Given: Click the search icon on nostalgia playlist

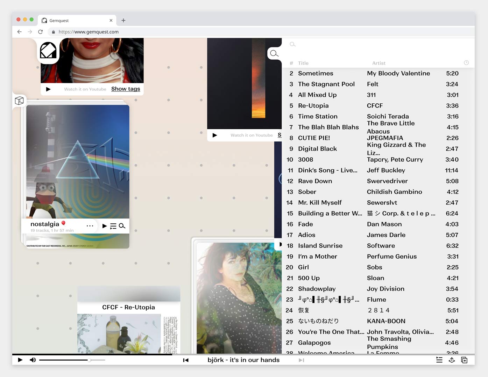Looking at the screenshot, I should click(122, 226).
